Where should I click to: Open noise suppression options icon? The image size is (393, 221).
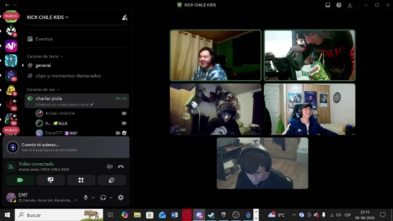pos(110,167)
